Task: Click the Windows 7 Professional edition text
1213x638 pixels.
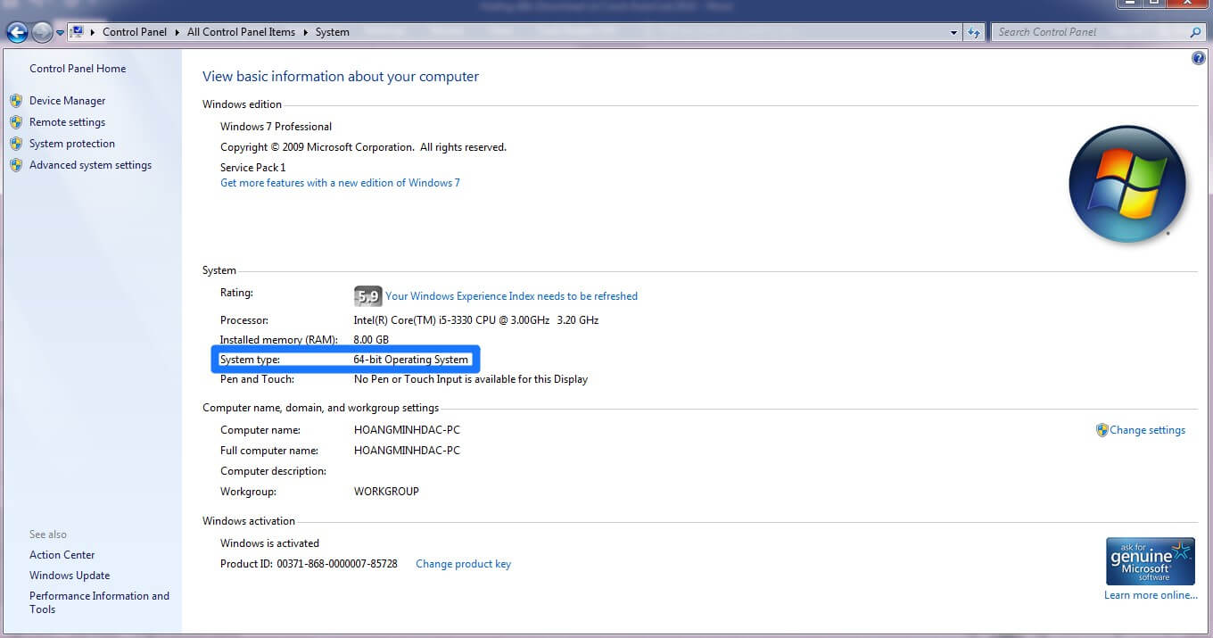Action: 276,127
